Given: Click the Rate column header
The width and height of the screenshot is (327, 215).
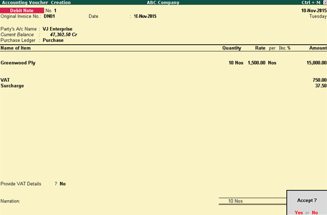Looking at the screenshot, I should click(261, 48).
